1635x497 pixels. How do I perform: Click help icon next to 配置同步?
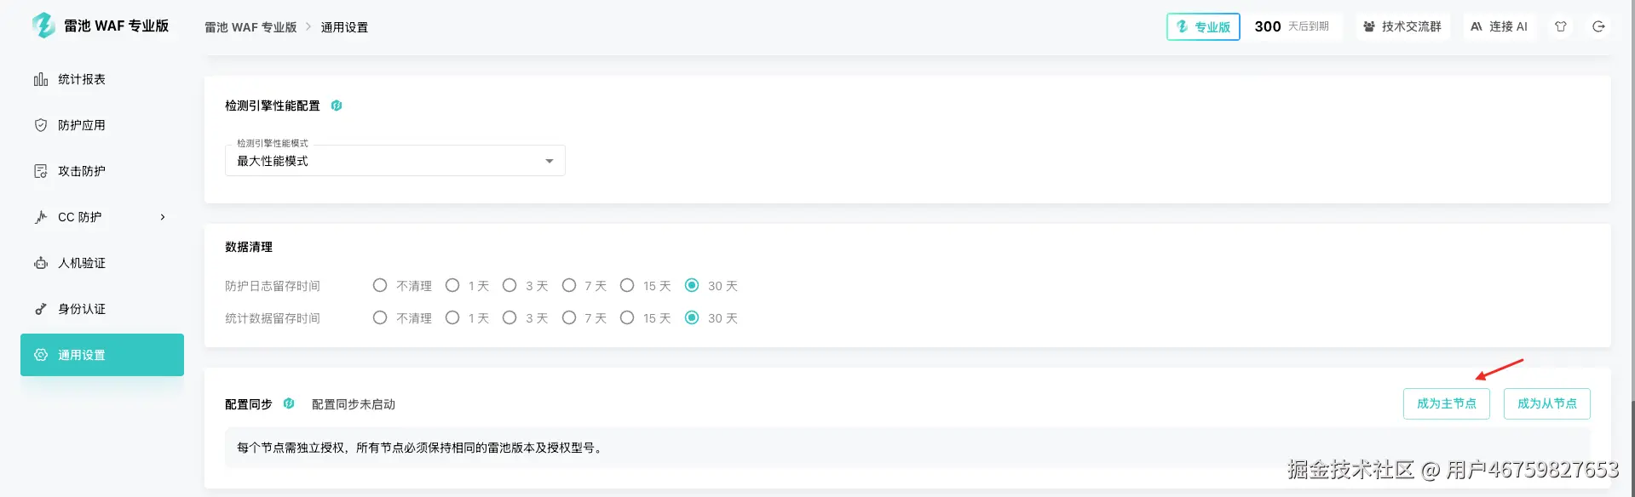(289, 403)
